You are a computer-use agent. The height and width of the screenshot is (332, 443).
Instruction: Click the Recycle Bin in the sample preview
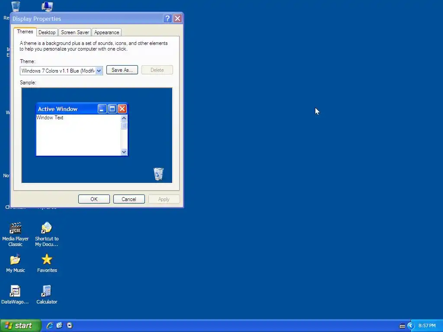(x=158, y=174)
